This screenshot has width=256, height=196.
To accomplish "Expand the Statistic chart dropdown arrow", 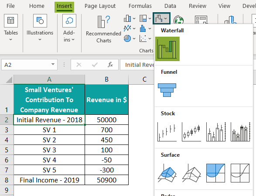I will pos(150,29).
